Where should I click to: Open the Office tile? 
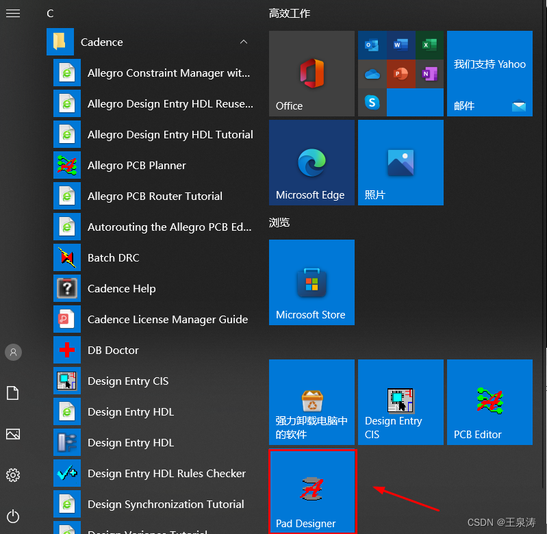pyautogui.click(x=311, y=73)
